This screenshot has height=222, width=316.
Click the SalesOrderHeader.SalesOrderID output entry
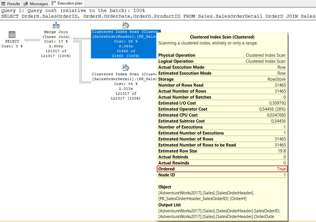coord(219,211)
